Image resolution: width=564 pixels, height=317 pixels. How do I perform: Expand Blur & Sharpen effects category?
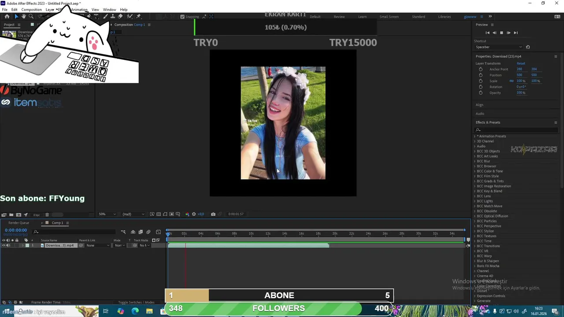475,261
